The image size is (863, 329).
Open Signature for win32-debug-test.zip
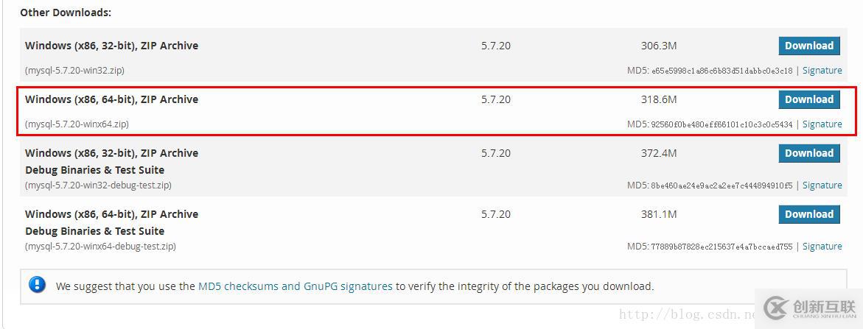point(822,185)
